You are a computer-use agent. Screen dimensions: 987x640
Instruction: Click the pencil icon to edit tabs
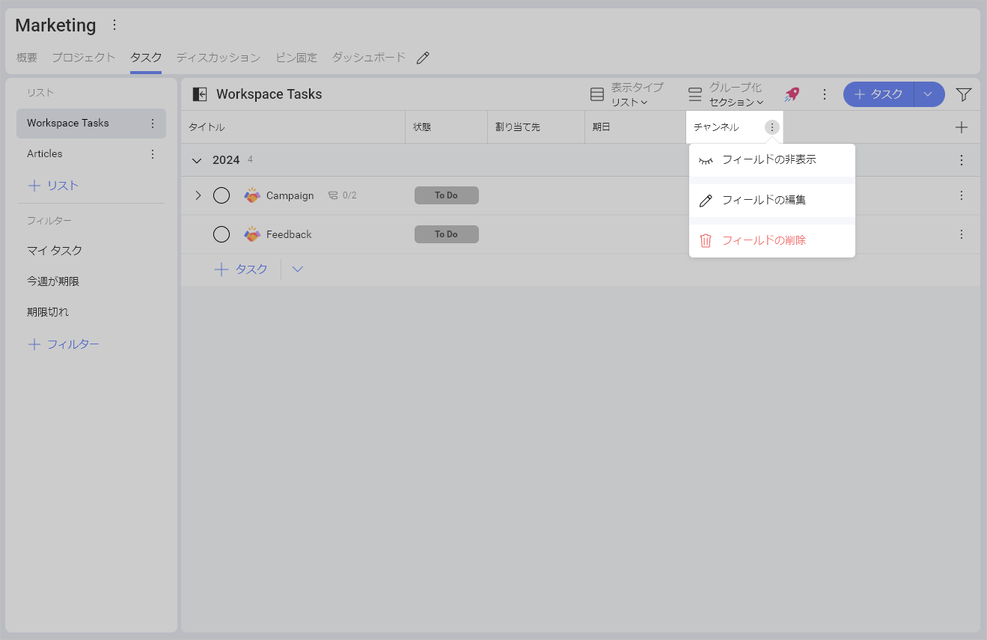(423, 58)
